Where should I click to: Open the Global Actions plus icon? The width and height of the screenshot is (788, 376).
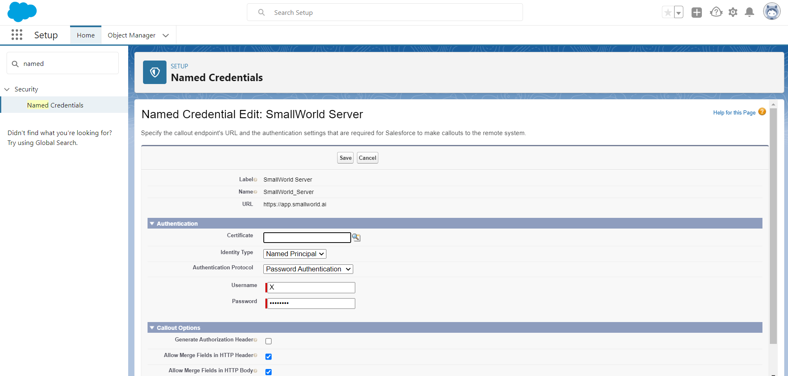click(697, 12)
